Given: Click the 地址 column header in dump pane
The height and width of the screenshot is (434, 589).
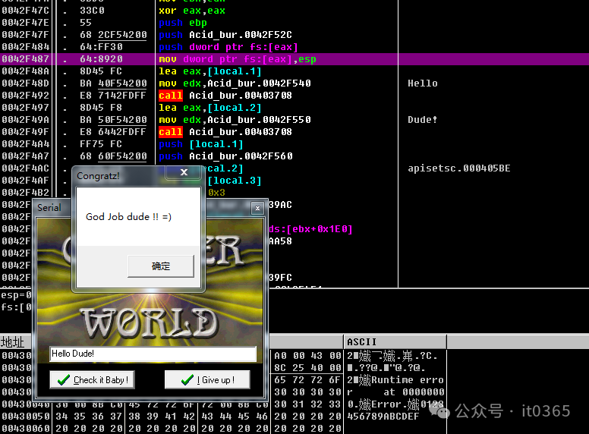Looking at the screenshot, I should tap(13, 342).
